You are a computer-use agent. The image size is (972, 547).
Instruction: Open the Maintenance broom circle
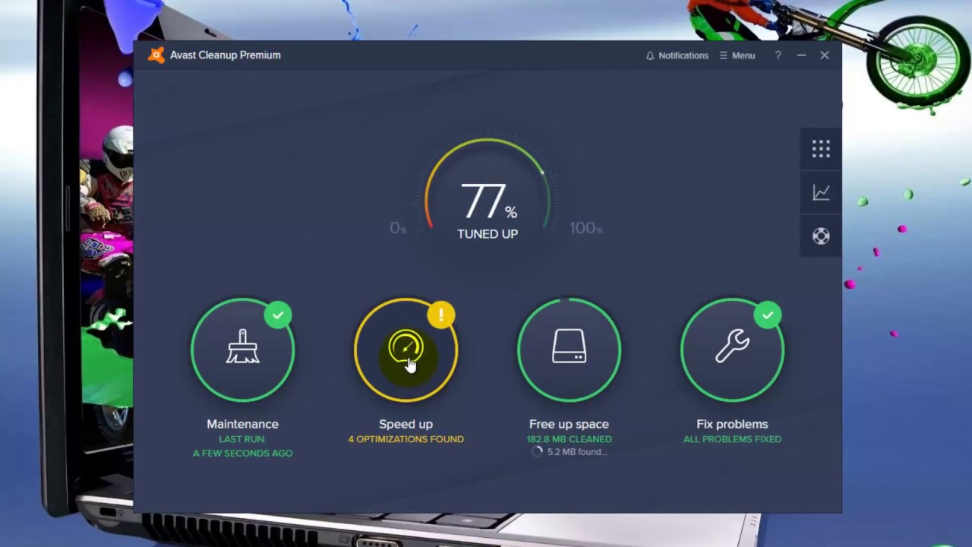(243, 349)
